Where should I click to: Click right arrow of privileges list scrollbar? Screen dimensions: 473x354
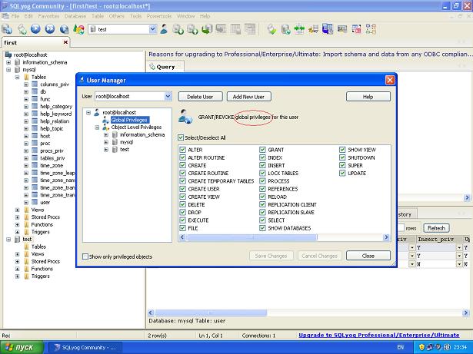386,237
